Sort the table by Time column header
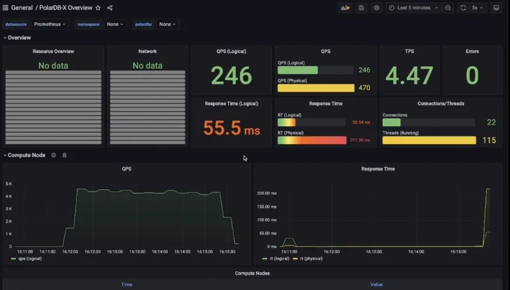This screenshot has height=290, width=510. (x=127, y=285)
